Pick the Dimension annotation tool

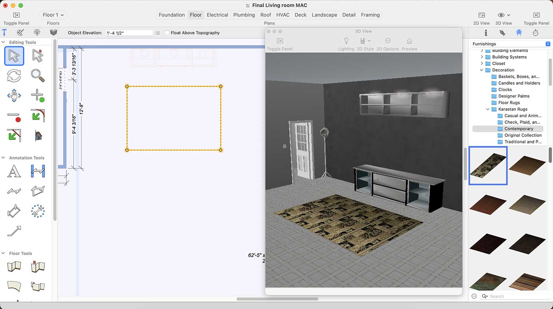tap(38, 172)
